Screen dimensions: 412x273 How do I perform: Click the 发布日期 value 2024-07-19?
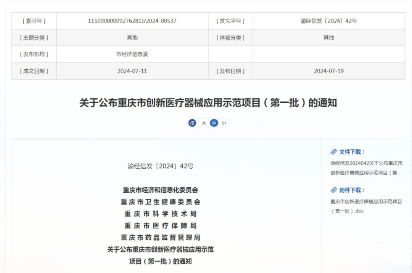(328, 71)
